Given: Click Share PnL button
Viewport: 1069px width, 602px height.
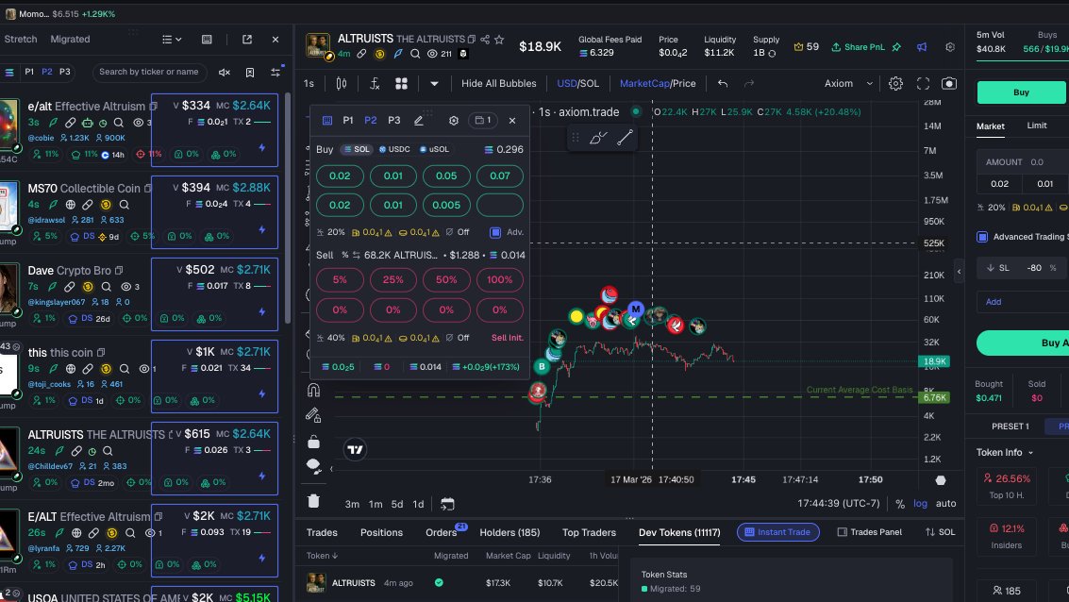Looking at the screenshot, I should point(858,47).
